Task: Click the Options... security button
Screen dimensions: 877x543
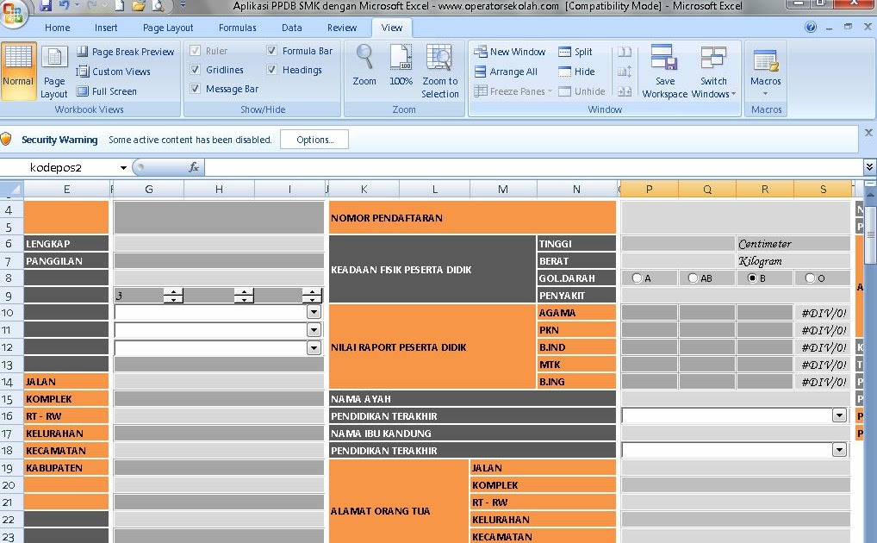Action: pos(314,140)
